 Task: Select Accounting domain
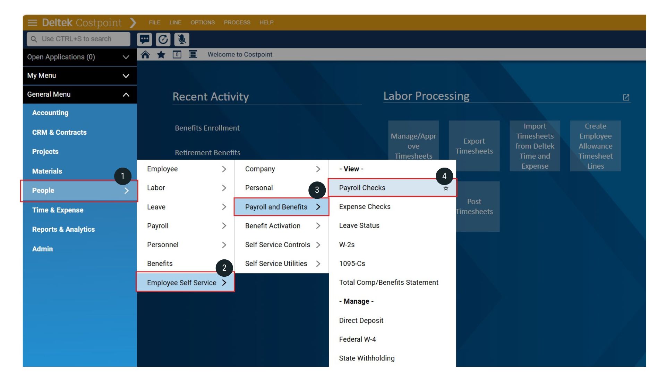pyautogui.click(x=80, y=113)
